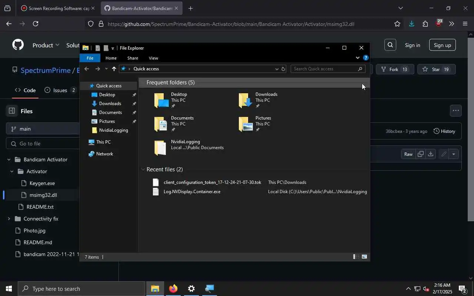Go back in File Explorer navigation
Viewport: 474px width, 296px height.
point(87,69)
